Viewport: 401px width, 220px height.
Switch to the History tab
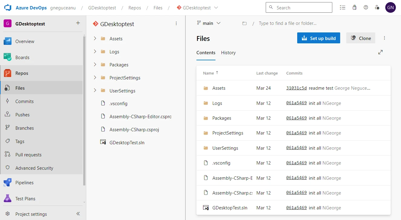[228, 52]
